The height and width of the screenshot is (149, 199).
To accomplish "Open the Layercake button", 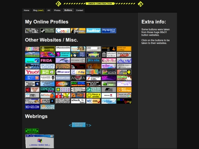I will click(109, 60).
